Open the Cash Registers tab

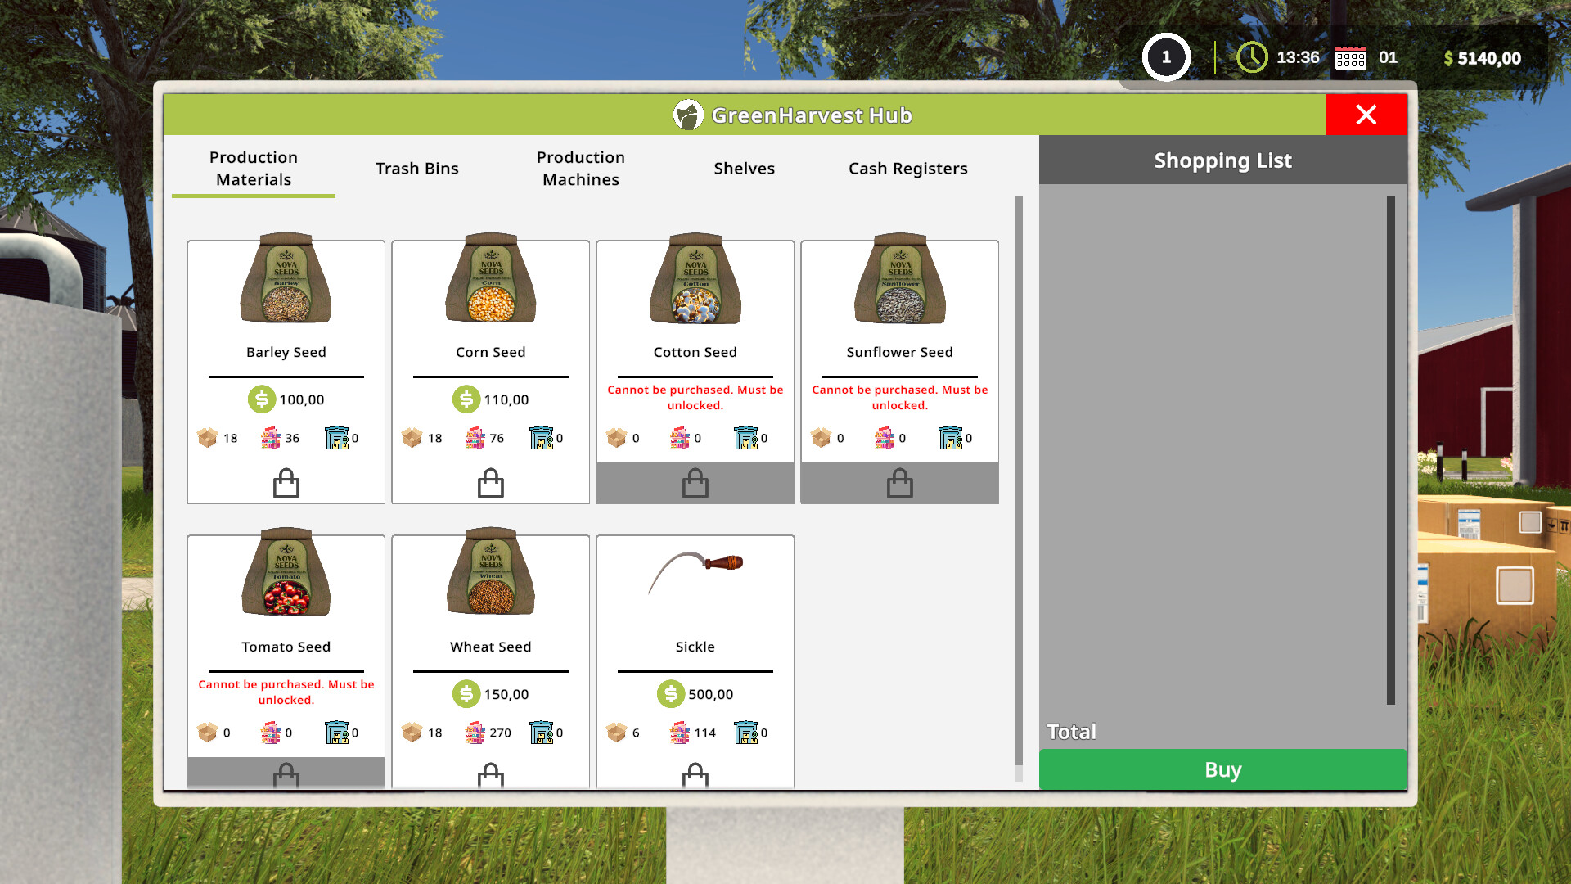coord(907,168)
